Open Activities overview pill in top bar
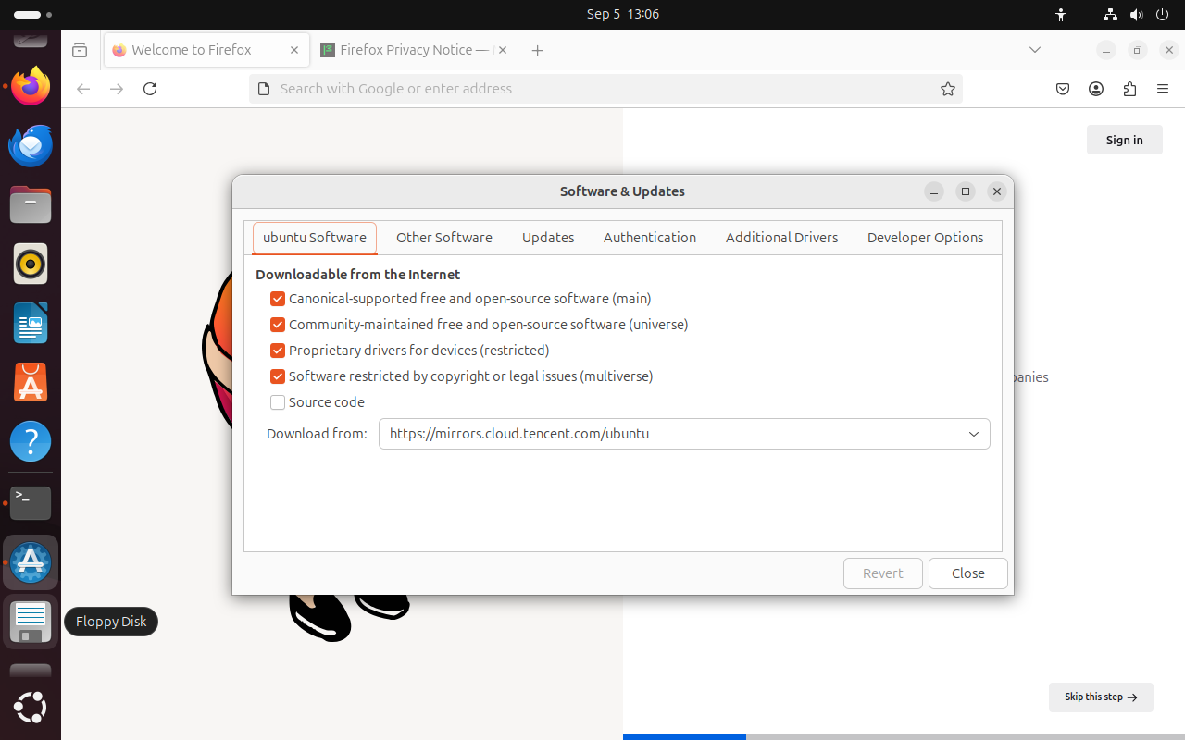This screenshot has height=740, width=1185. [x=33, y=15]
